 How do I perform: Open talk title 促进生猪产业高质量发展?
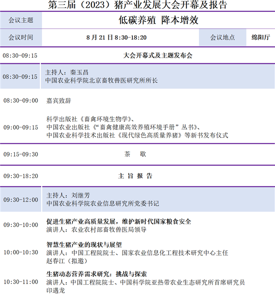(x=119, y=221)
